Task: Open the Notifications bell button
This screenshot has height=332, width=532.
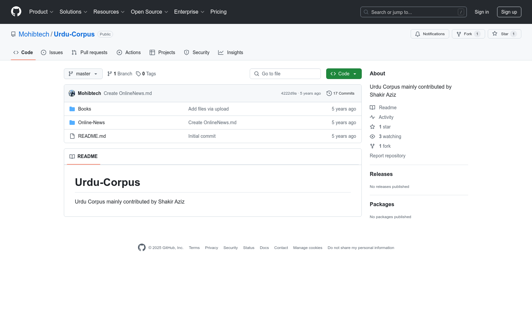Action: tap(430, 34)
